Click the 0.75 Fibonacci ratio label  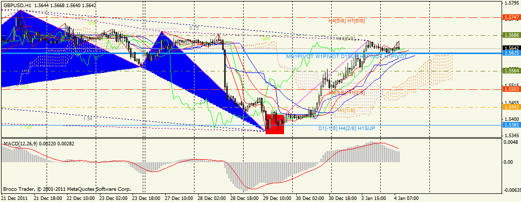coord(194,28)
